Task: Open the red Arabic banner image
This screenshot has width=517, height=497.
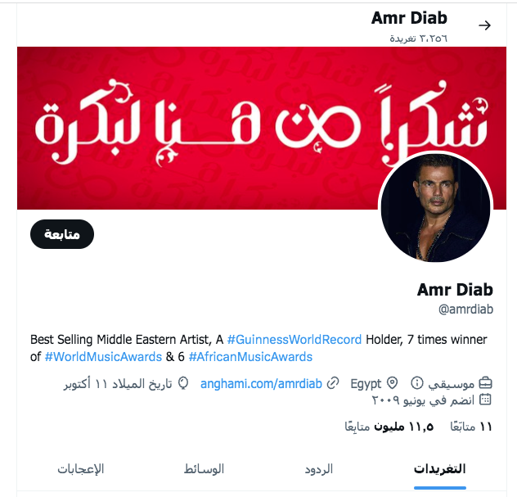Action: (x=262, y=128)
